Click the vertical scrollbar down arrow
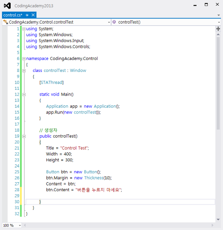 click(x=218, y=219)
